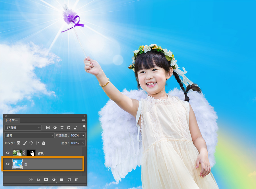Filter layers by smart object icon
Viewport: 256px width, 189px height.
point(76,128)
